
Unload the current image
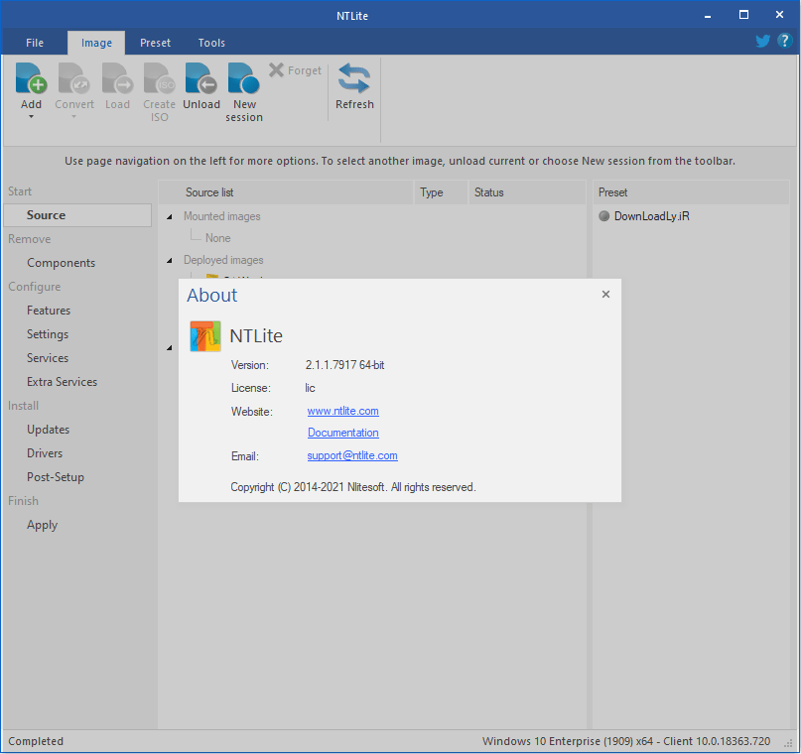point(201,87)
